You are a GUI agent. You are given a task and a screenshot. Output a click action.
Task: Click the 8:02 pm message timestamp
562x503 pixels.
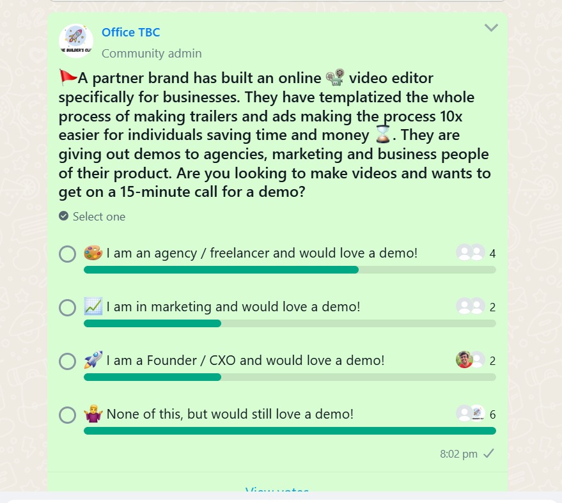coord(458,454)
